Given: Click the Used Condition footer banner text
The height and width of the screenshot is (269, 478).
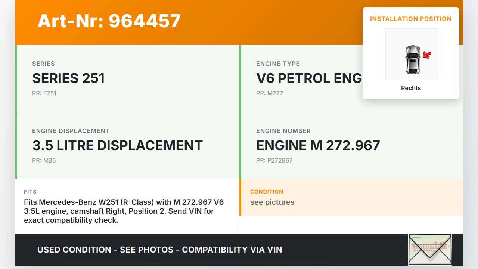Looking at the screenshot, I should click(159, 250).
